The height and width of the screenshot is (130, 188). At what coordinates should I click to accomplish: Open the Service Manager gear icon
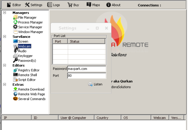pyautogui.click(x=15, y=27)
